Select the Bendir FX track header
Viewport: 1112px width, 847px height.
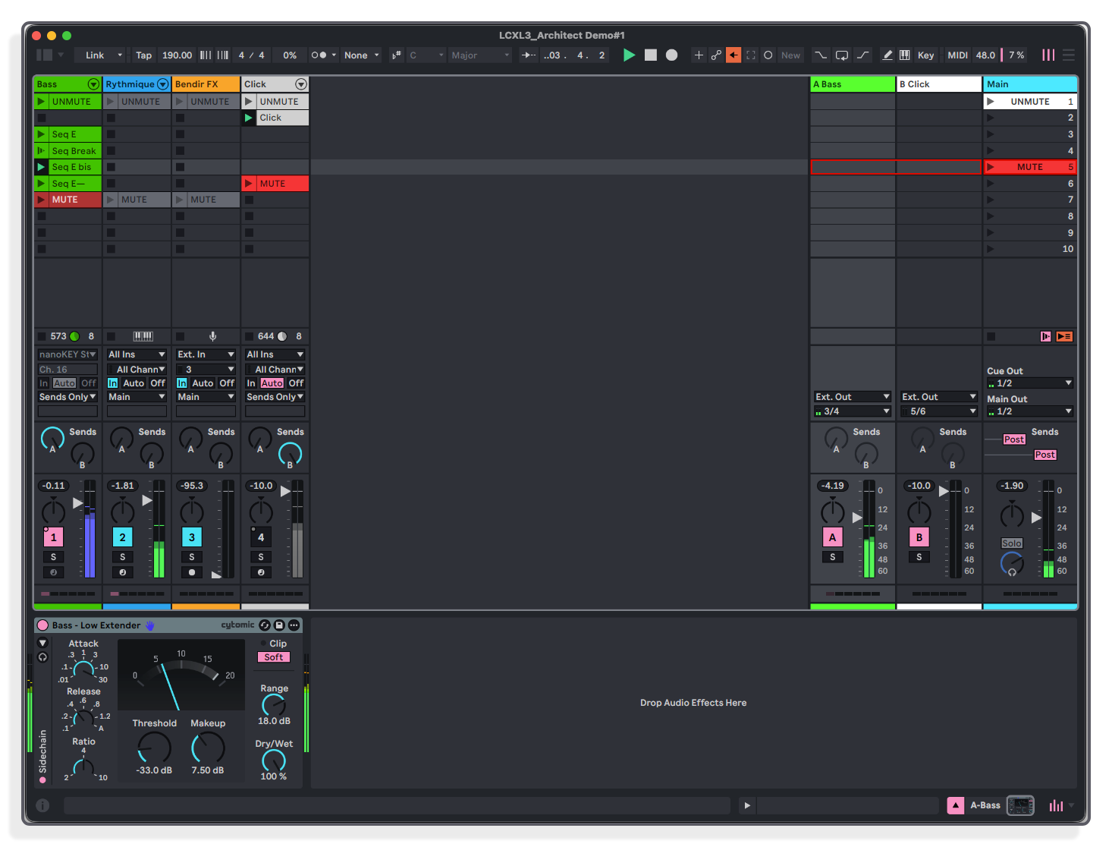206,84
